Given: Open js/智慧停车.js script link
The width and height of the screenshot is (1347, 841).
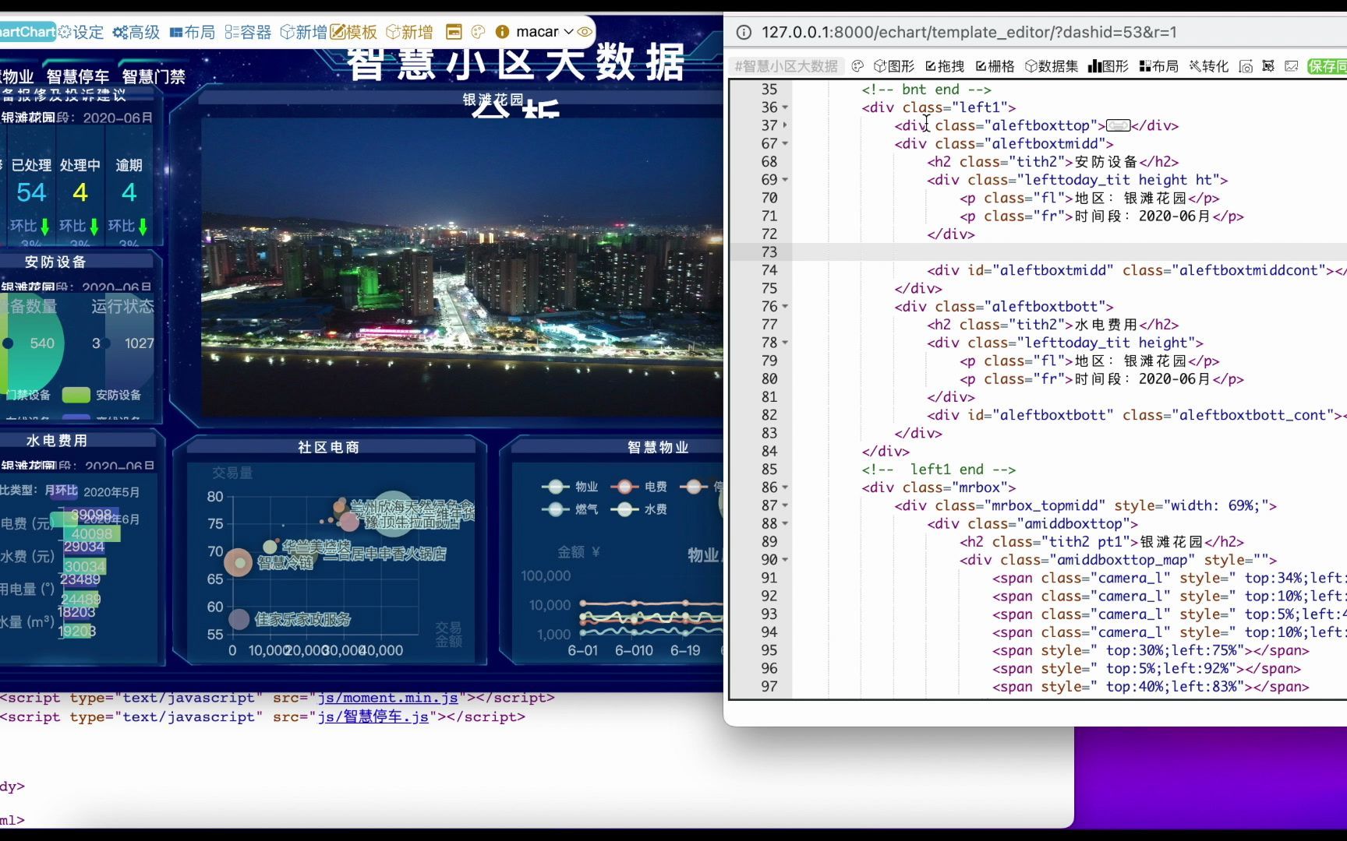Looking at the screenshot, I should coord(373,716).
